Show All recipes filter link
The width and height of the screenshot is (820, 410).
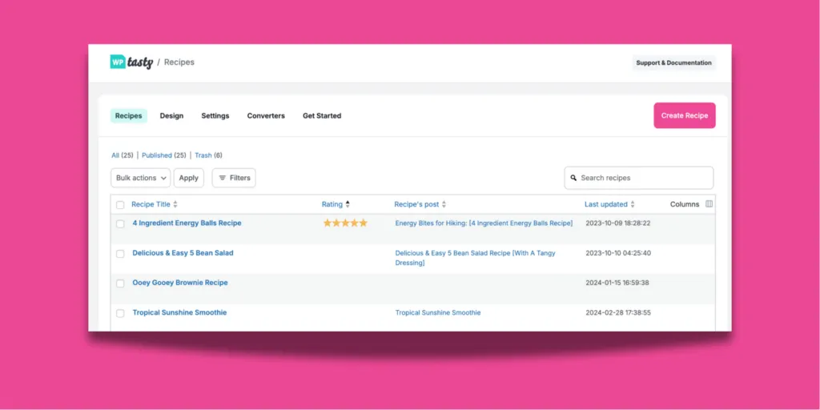click(x=115, y=155)
